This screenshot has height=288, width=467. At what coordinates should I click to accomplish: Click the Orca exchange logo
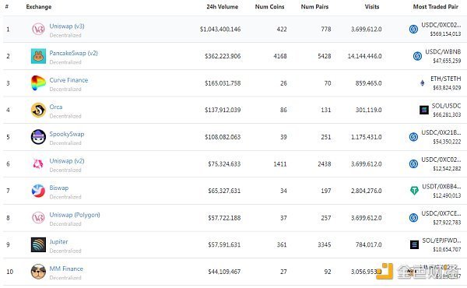38,110
